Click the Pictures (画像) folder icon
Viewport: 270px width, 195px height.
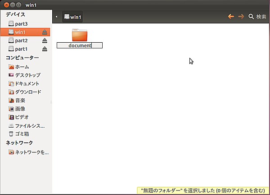(x=11, y=109)
